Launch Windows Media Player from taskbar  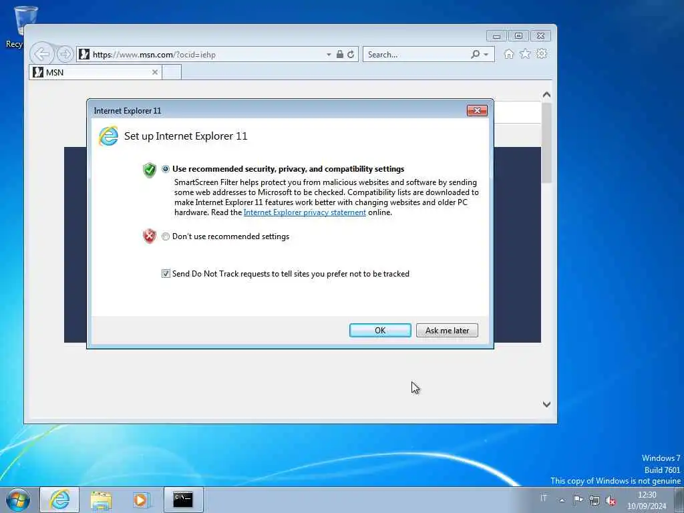coord(141,500)
